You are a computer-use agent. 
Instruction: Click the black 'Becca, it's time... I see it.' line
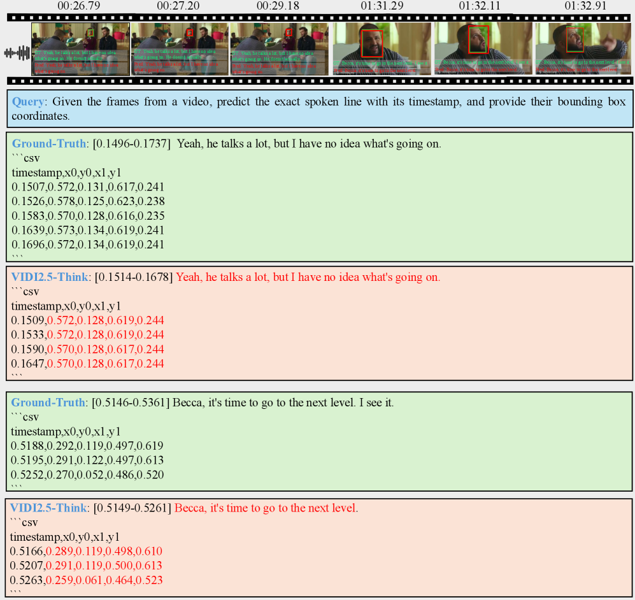point(283,403)
